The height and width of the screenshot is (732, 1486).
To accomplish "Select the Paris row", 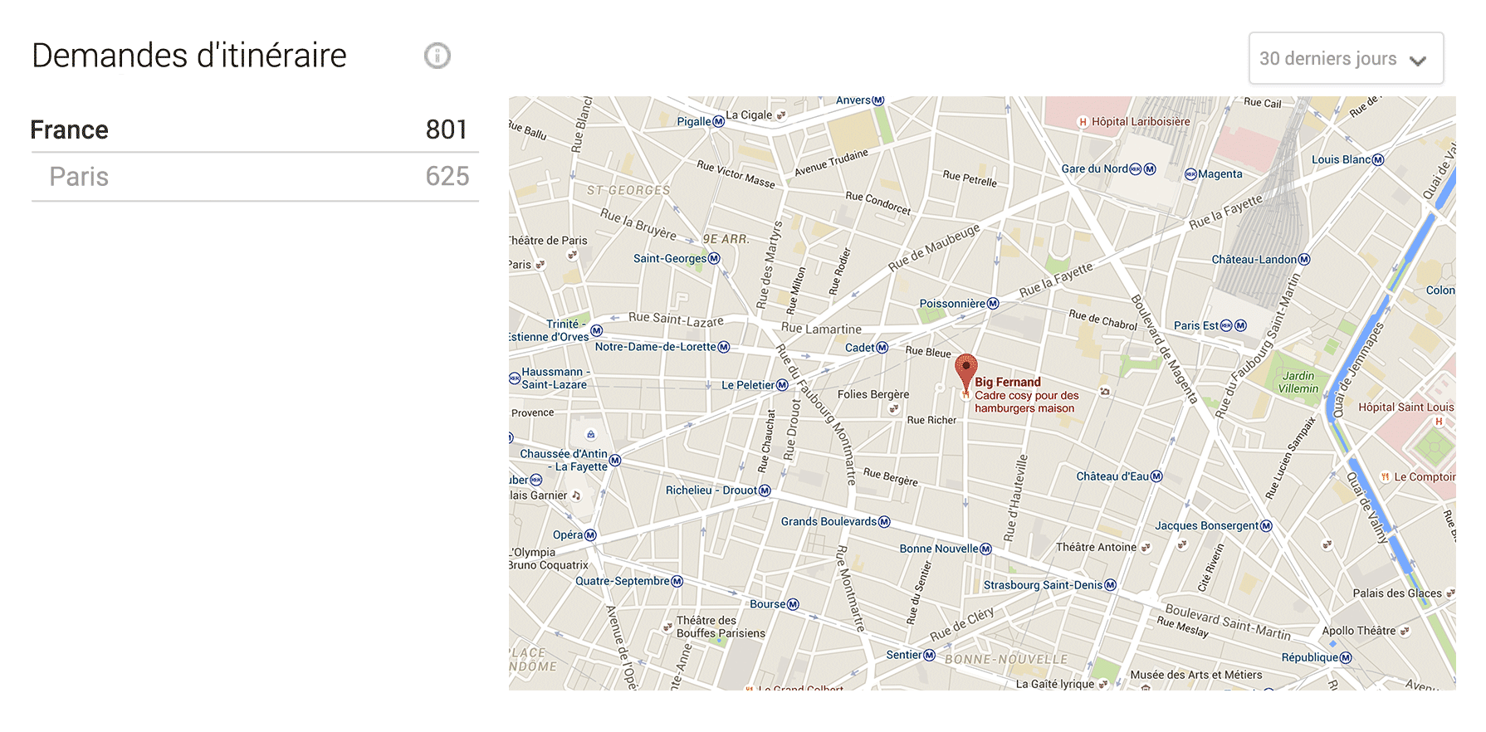I will 255,176.
